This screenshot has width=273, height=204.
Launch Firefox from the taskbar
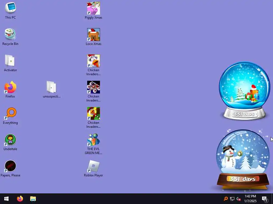(20, 199)
